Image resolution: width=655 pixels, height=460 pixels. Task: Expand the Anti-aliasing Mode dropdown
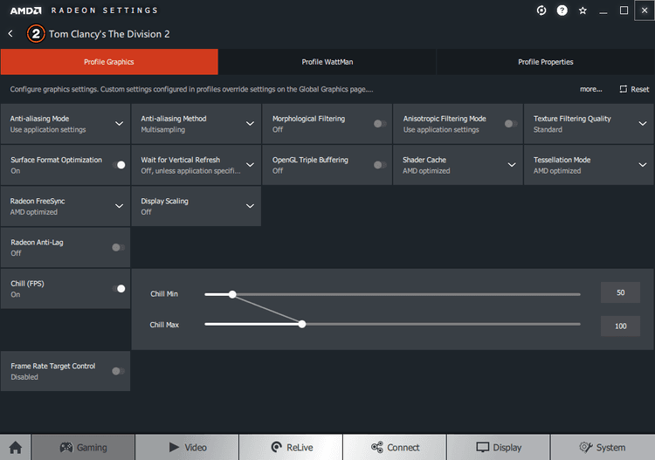[119, 124]
